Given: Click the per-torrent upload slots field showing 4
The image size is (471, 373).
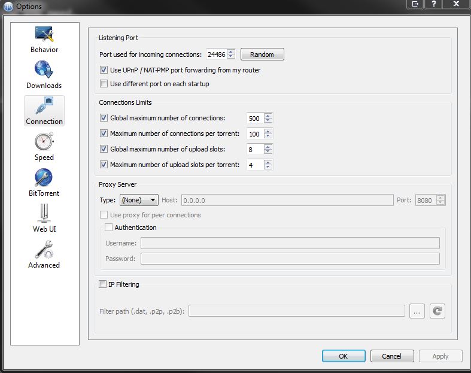Looking at the screenshot, I should point(256,165).
